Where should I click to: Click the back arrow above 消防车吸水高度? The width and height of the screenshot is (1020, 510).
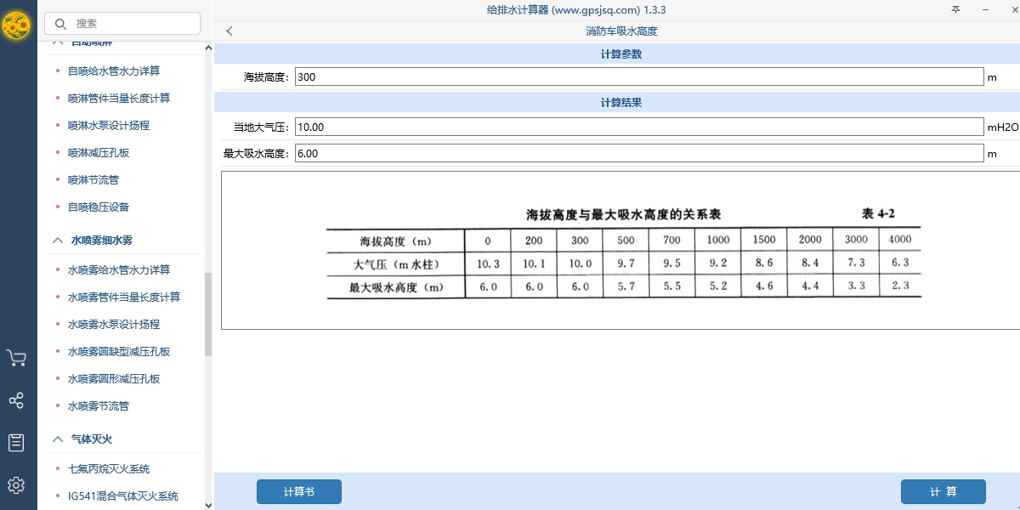pos(229,31)
